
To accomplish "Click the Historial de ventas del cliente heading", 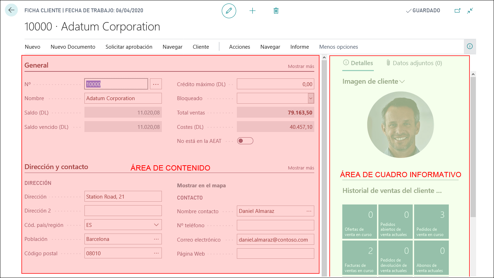I will (392, 191).
